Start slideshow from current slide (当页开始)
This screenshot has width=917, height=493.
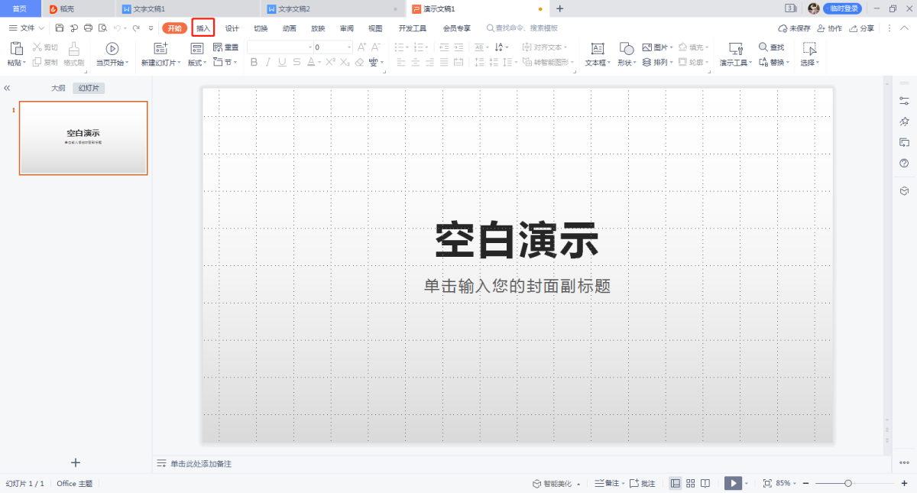pos(112,49)
